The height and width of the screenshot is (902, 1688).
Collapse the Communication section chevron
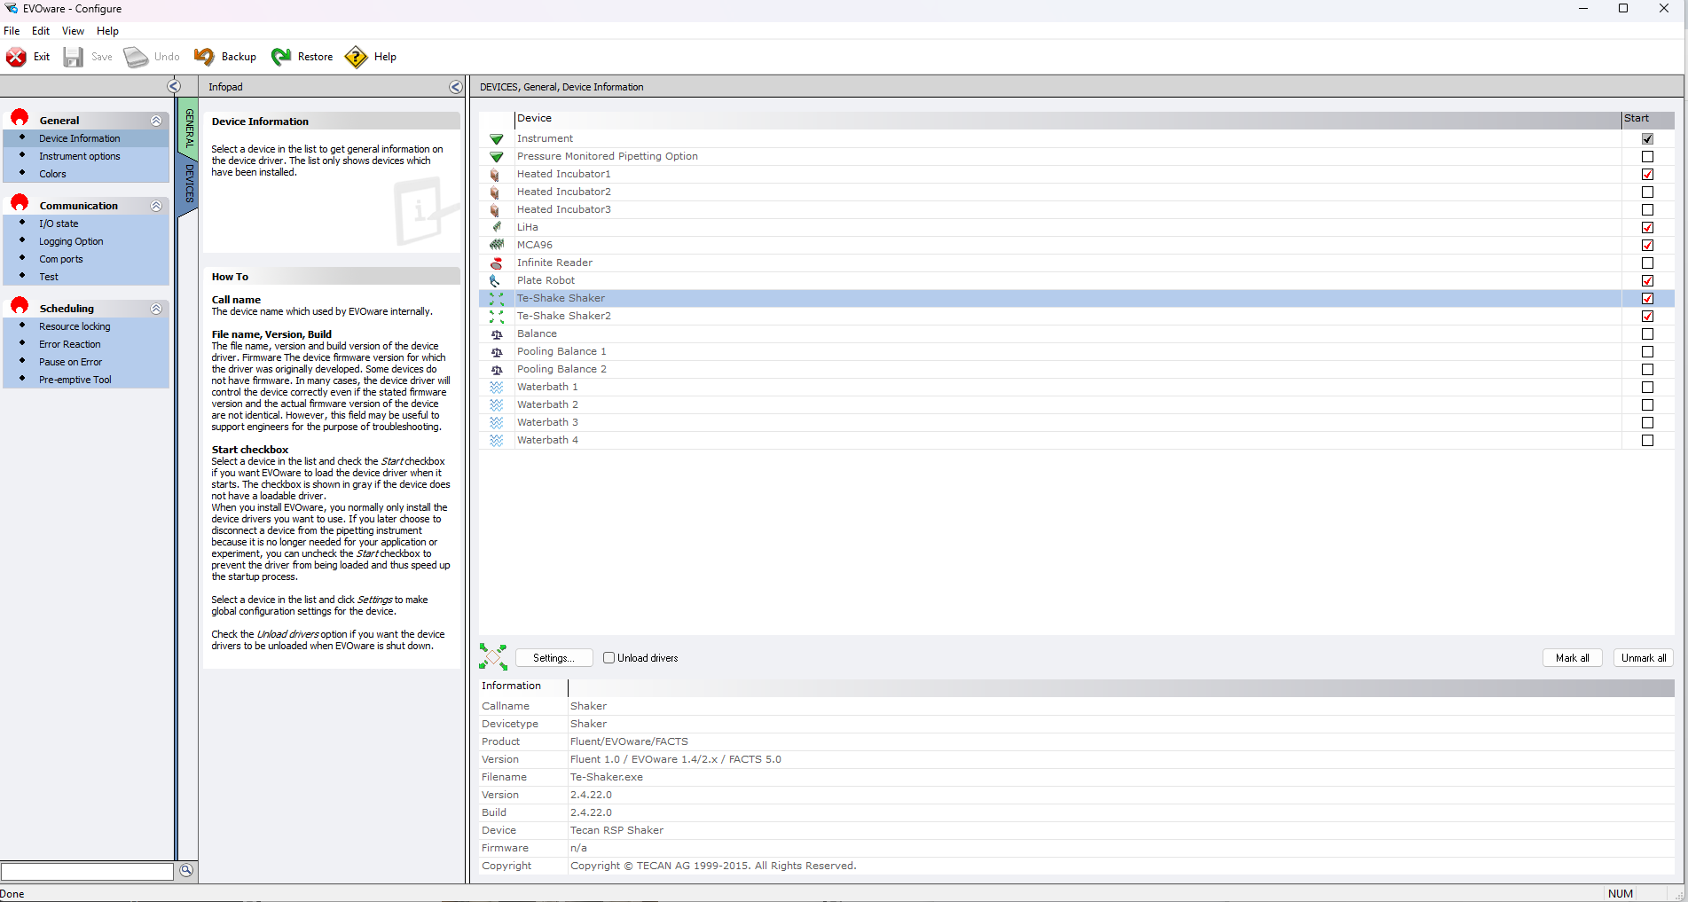pyautogui.click(x=156, y=206)
